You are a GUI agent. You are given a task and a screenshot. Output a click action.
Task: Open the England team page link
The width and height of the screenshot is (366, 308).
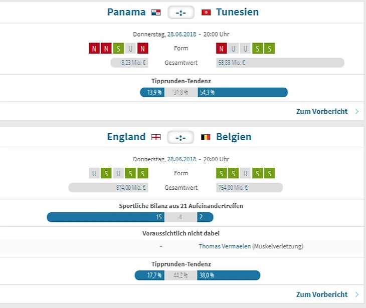(x=126, y=137)
